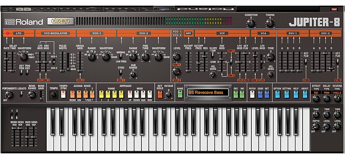The width and height of the screenshot is (345, 159).
Task: Select UNI assign mode
Action: (x=79, y=94)
